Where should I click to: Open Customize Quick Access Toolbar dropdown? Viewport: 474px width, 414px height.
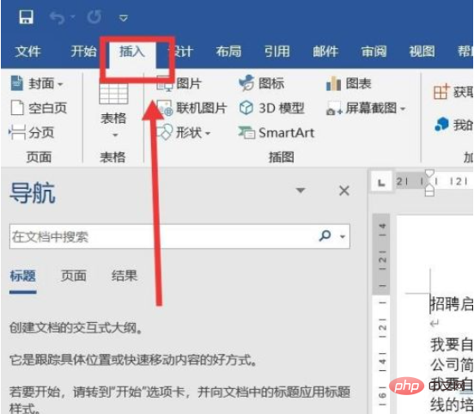tap(123, 18)
